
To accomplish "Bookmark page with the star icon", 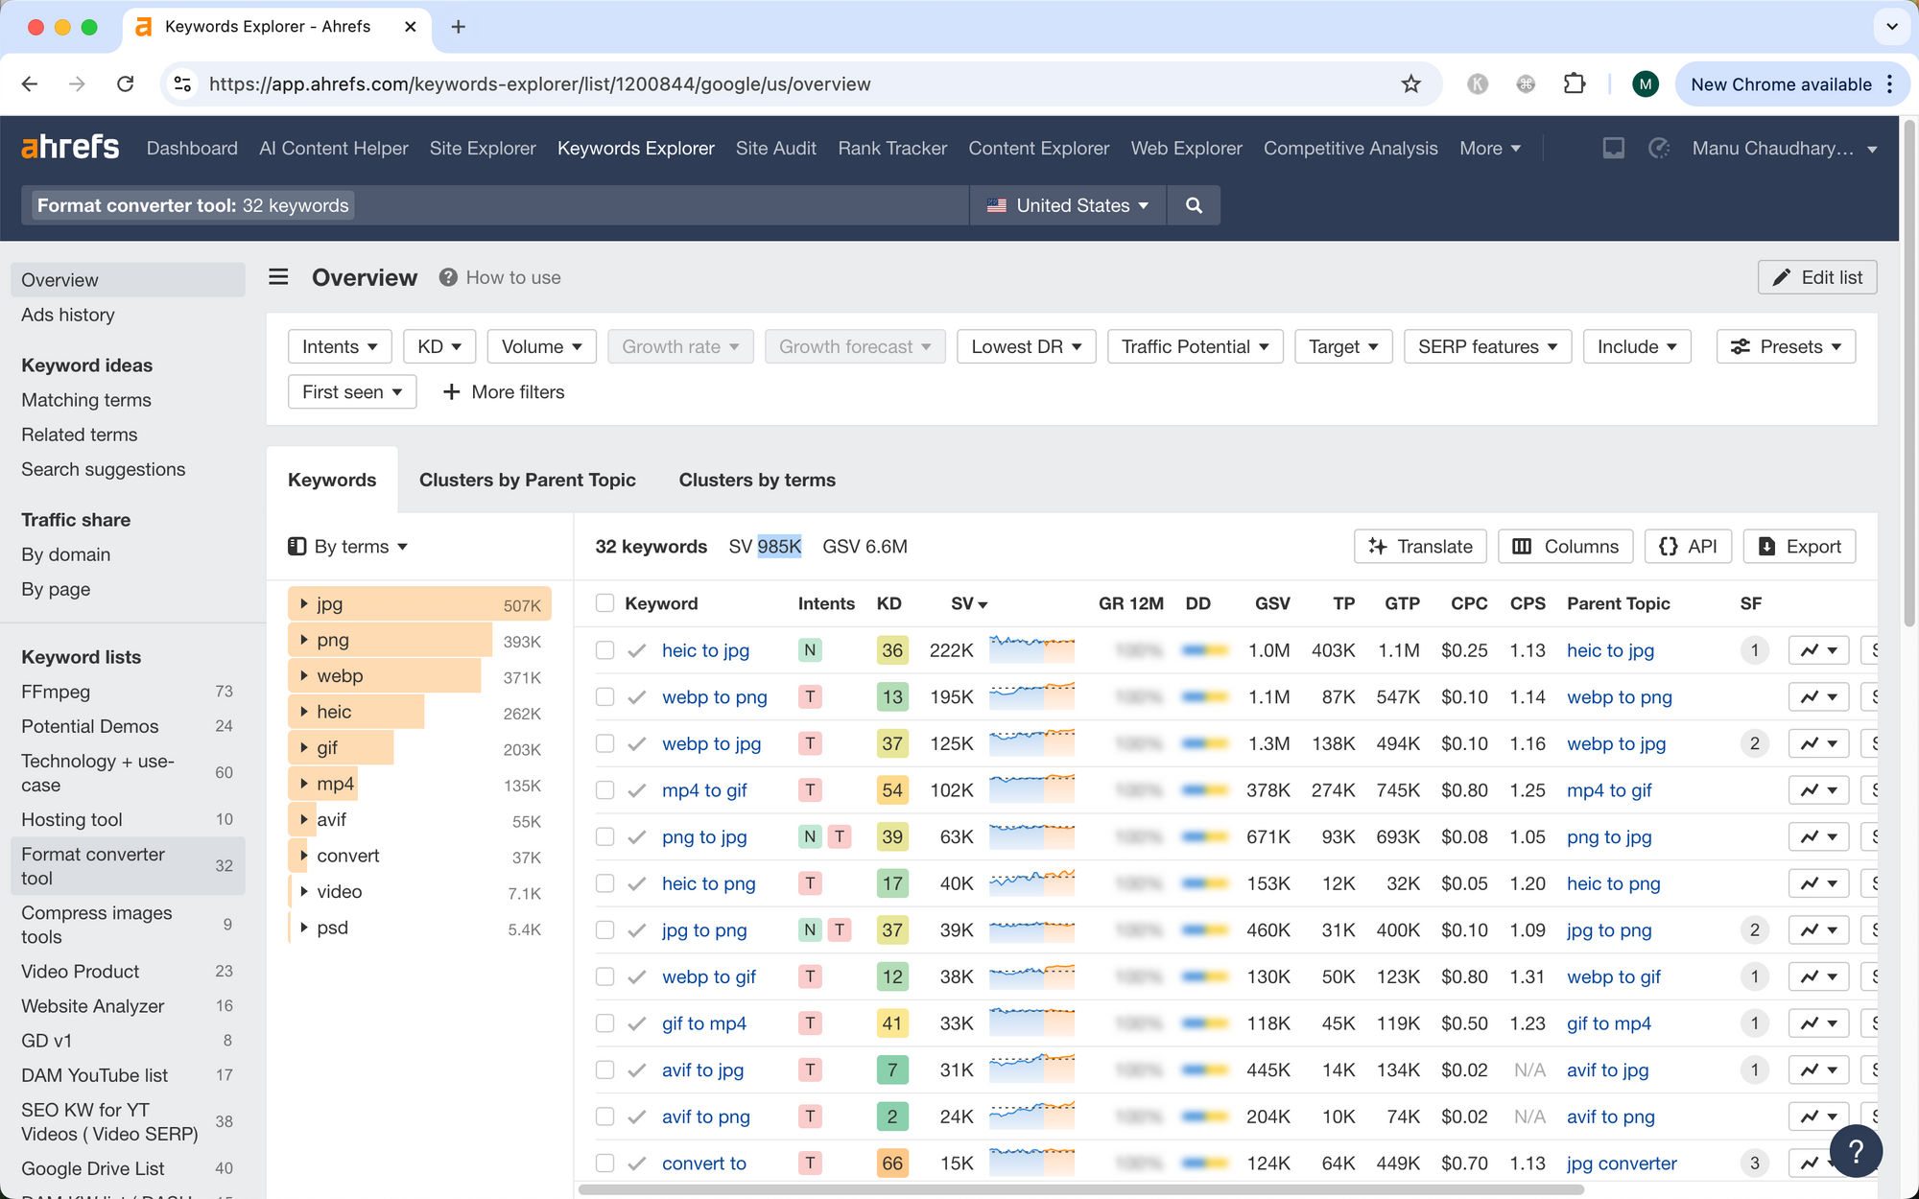I will [1410, 84].
